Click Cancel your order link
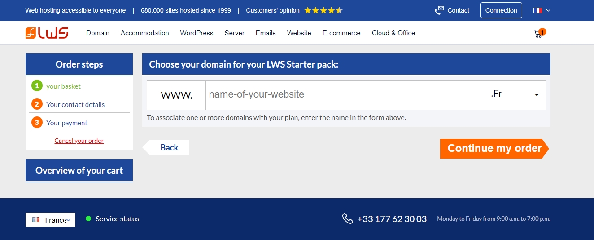Viewport: 594px width, 240px height. 79,141
